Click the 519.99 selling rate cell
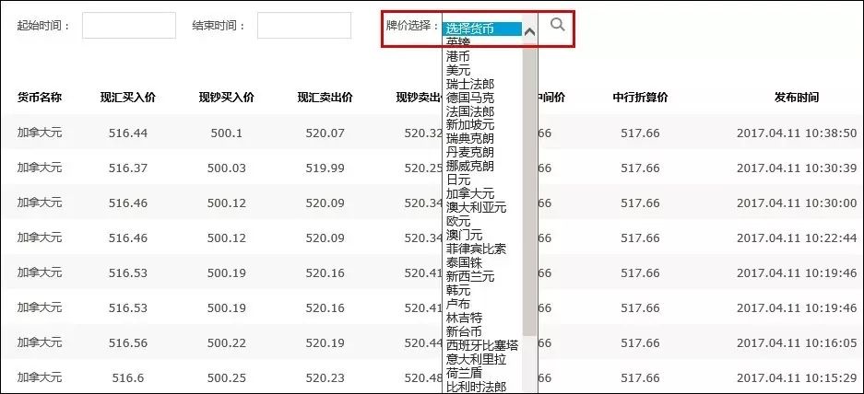The width and height of the screenshot is (864, 394). tap(325, 168)
